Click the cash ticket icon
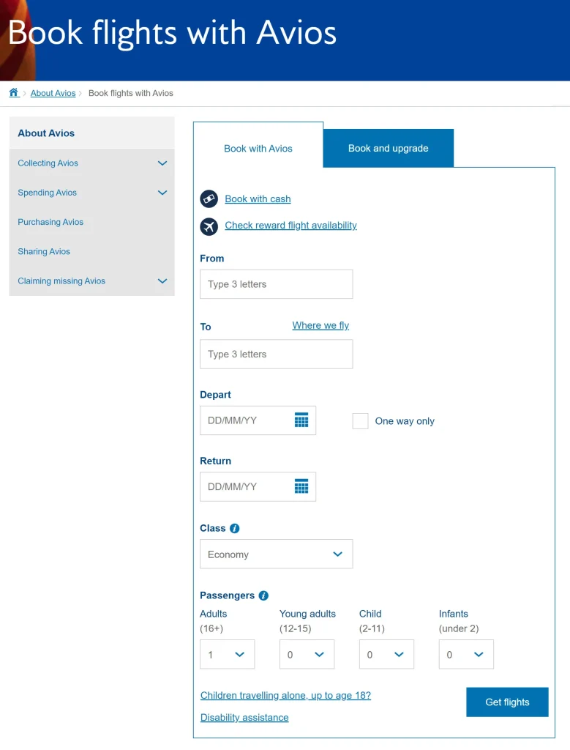Screen dimensions: 570x750 pyautogui.click(x=209, y=198)
